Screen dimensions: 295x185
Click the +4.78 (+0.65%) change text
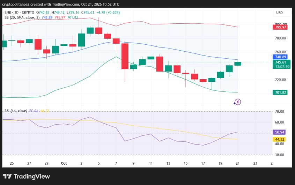[108, 13]
